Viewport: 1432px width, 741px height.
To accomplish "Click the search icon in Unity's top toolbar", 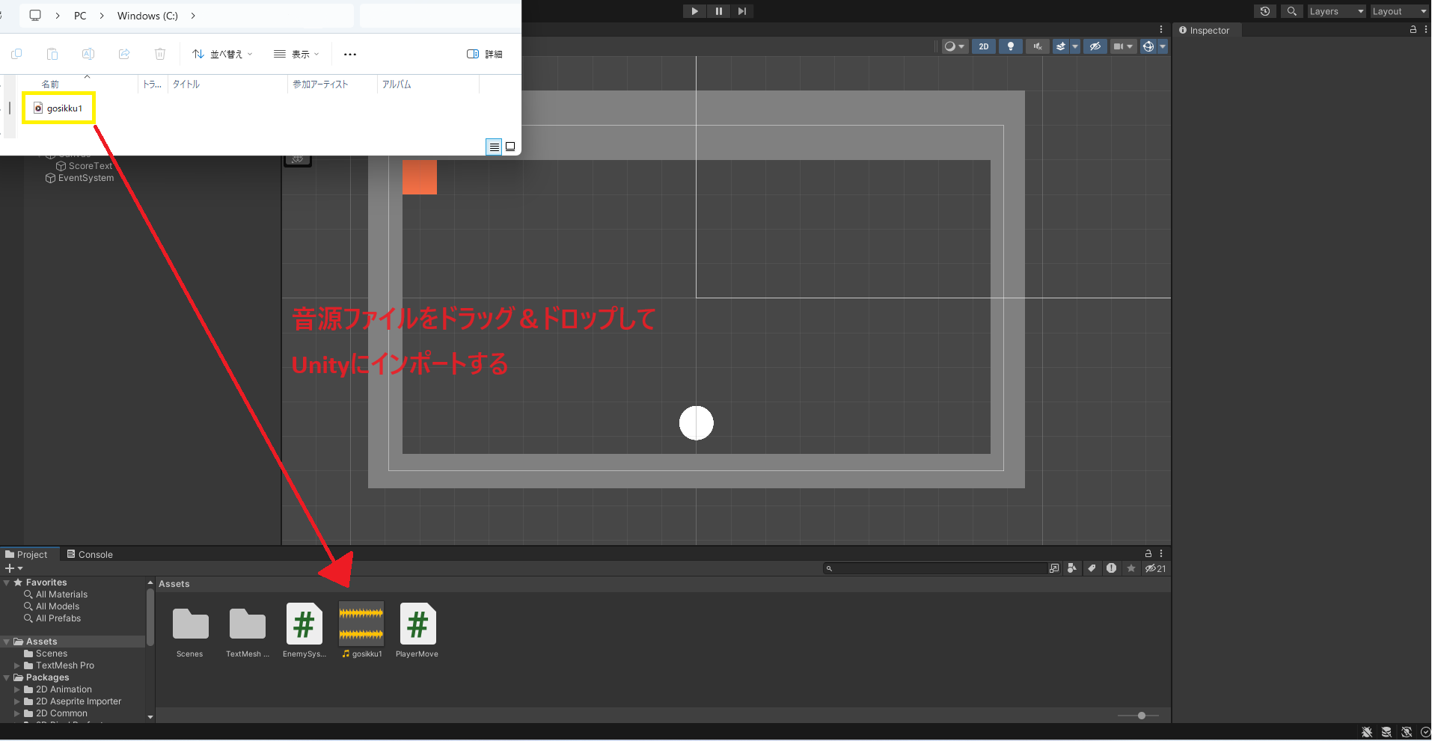I will [1291, 11].
